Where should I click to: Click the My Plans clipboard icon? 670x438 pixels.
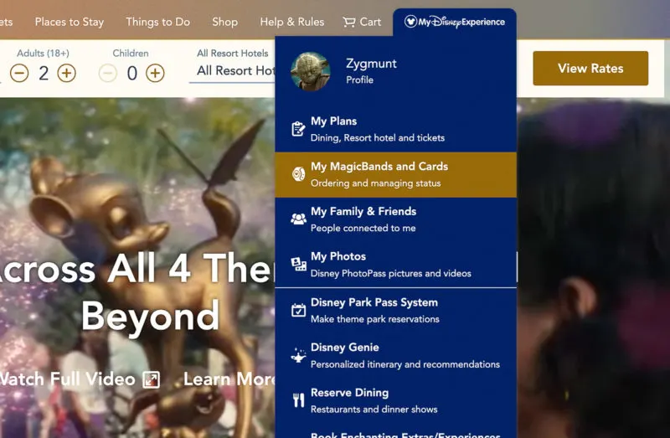pyautogui.click(x=298, y=129)
